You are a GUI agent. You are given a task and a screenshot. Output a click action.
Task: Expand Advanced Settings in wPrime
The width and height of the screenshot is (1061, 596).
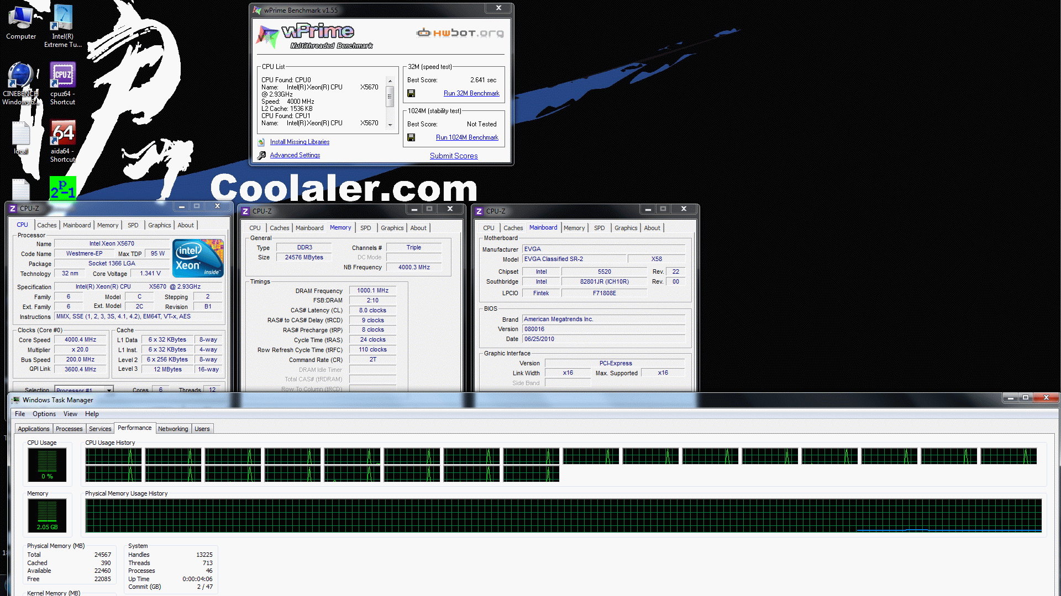tap(295, 155)
